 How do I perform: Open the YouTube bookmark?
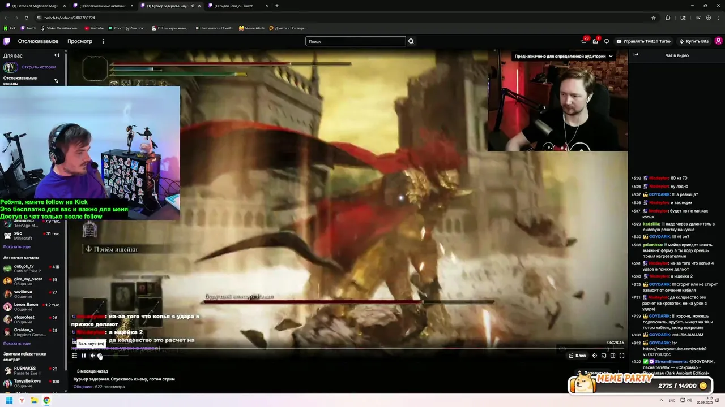point(94,28)
